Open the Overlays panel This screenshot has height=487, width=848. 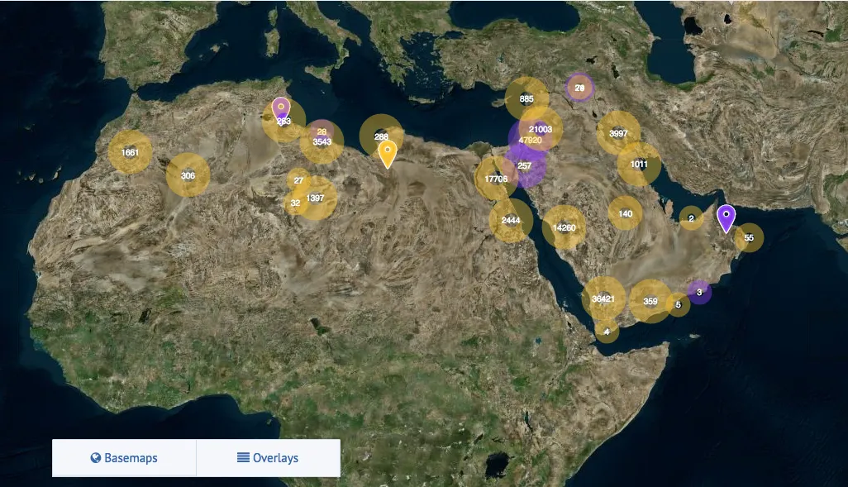269,458
